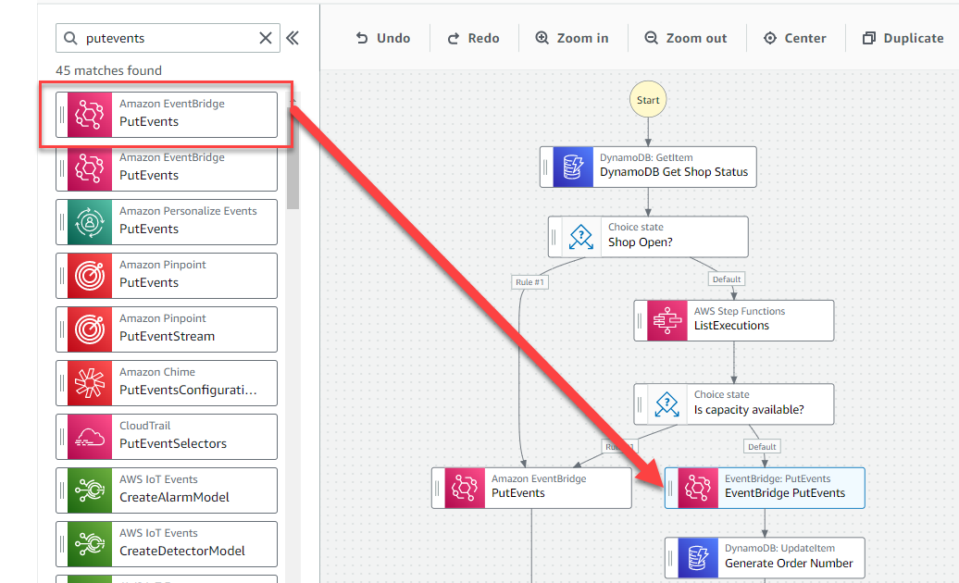Image resolution: width=959 pixels, height=583 pixels.
Task: Center the workflow graph
Action: (794, 38)
